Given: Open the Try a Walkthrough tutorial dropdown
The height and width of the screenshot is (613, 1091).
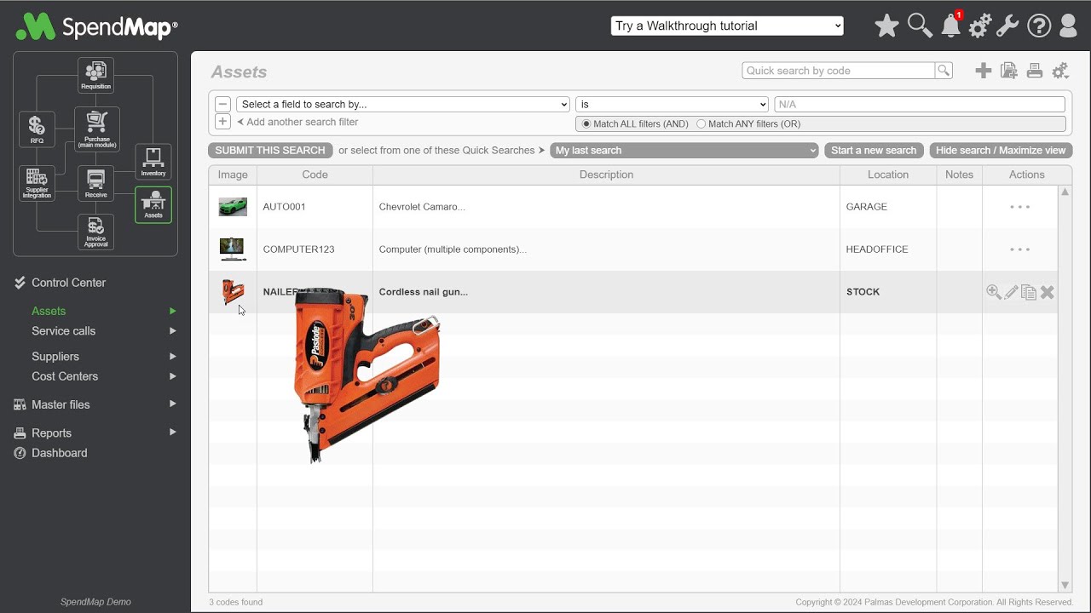Looking at the screenshot, I should coord(727,26).
